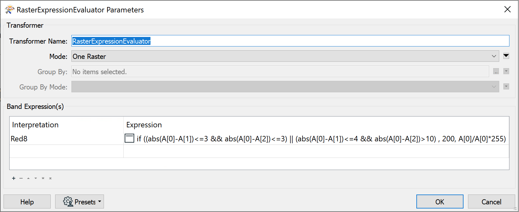This screenshot has height=212, width=519.
Task: Move selected expression row up
Action: (x=28, y=178)
